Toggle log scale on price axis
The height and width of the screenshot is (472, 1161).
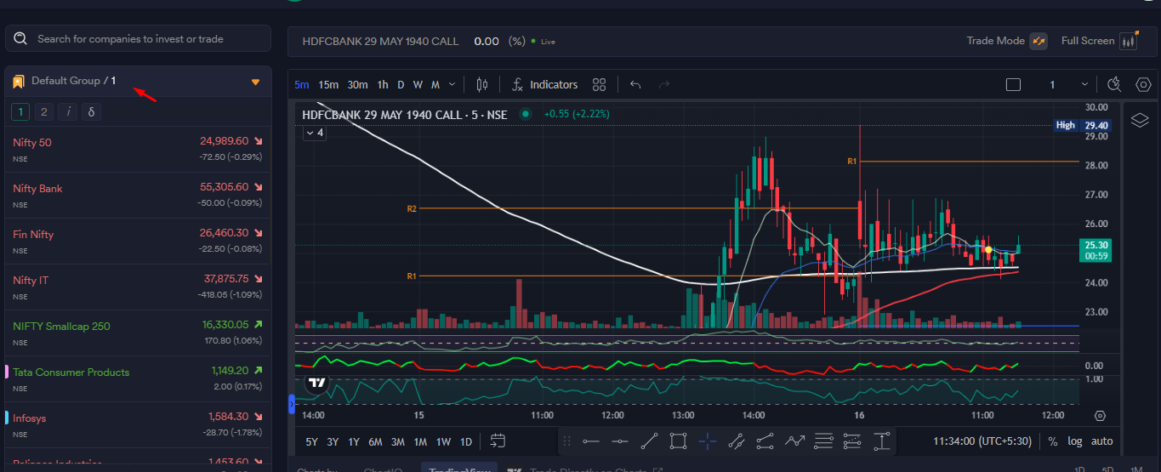[x=1075, y=441]
